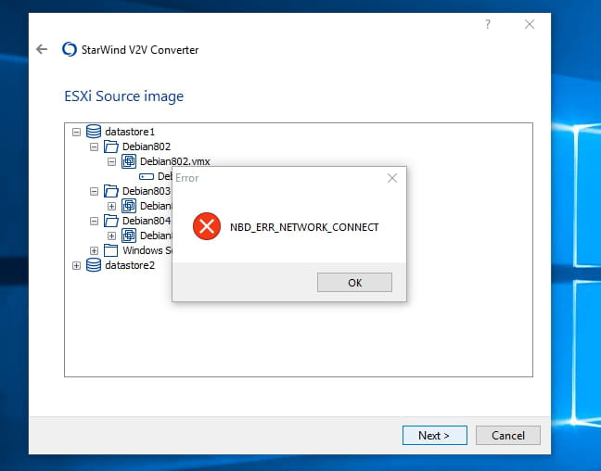Click the VM icon under Debian804
Viewport: 601px width, 471px height.
point(129,235)
